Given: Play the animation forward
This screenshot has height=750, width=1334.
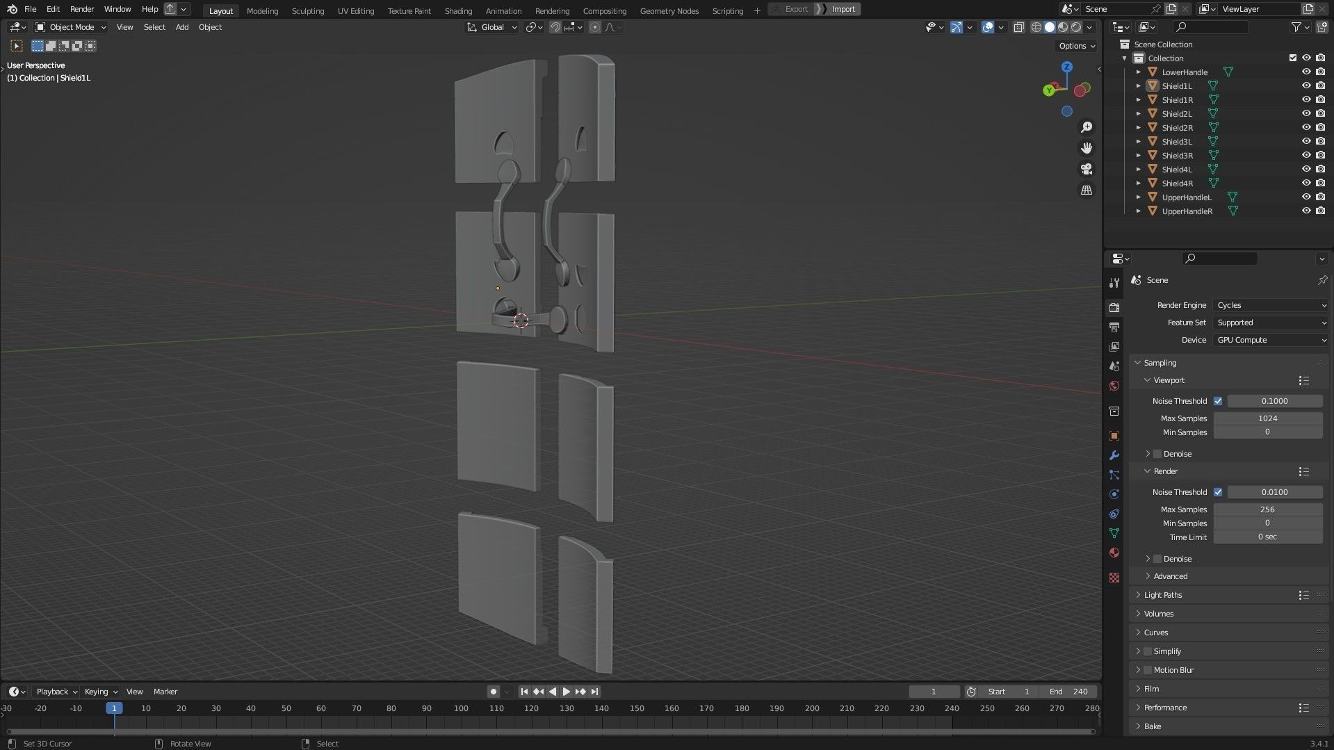Looking at the screenshot, I should [x=566, y=692].
